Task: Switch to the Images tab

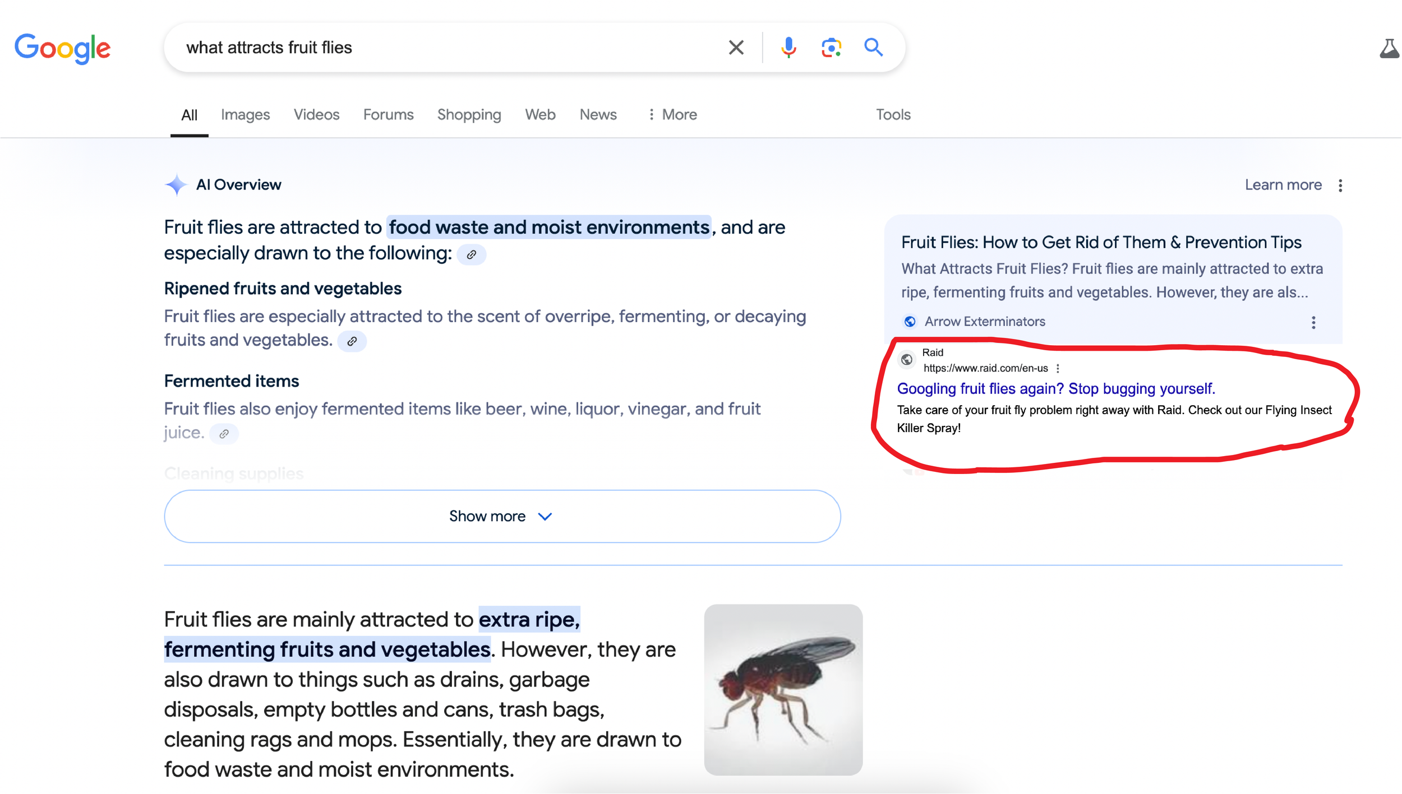Action: (x=245, y=115)
